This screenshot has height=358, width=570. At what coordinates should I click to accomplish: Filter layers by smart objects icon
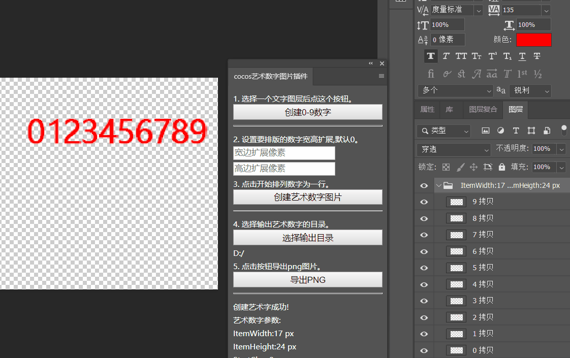point(547,131)
